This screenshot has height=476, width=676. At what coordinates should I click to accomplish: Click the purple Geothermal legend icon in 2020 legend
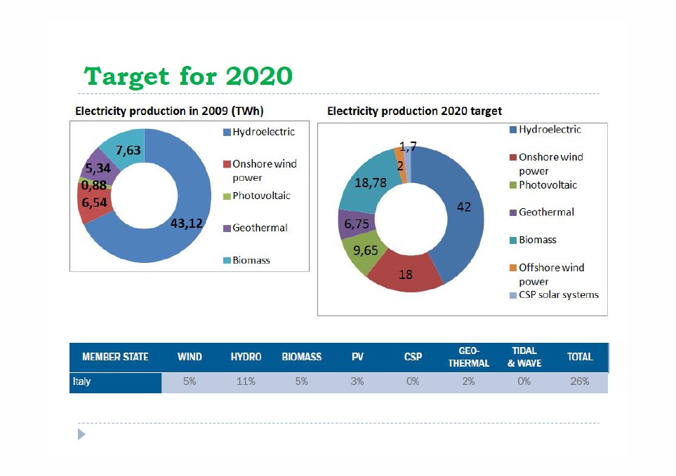coord(512,212)
